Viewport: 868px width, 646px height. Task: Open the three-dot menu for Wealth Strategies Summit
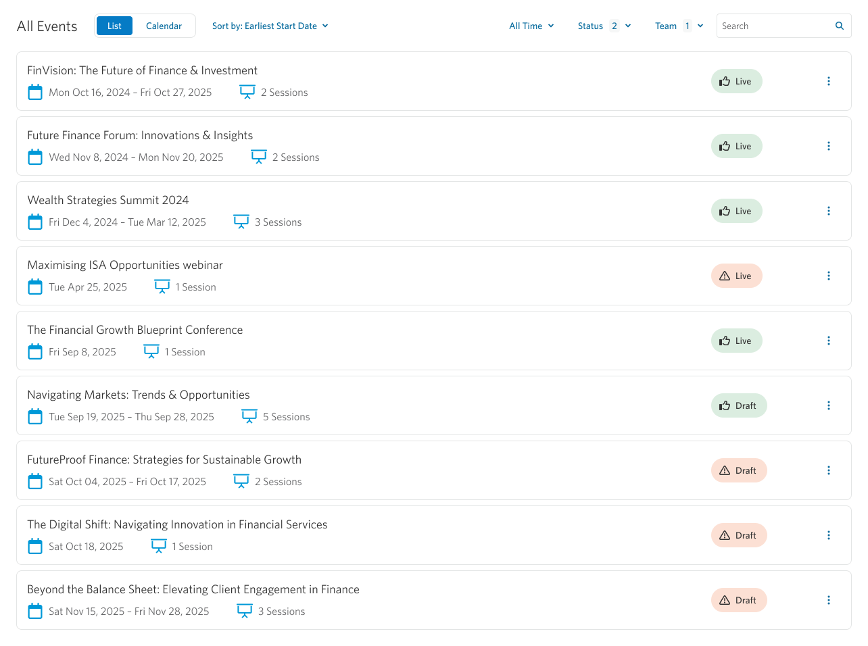(829, 211)
